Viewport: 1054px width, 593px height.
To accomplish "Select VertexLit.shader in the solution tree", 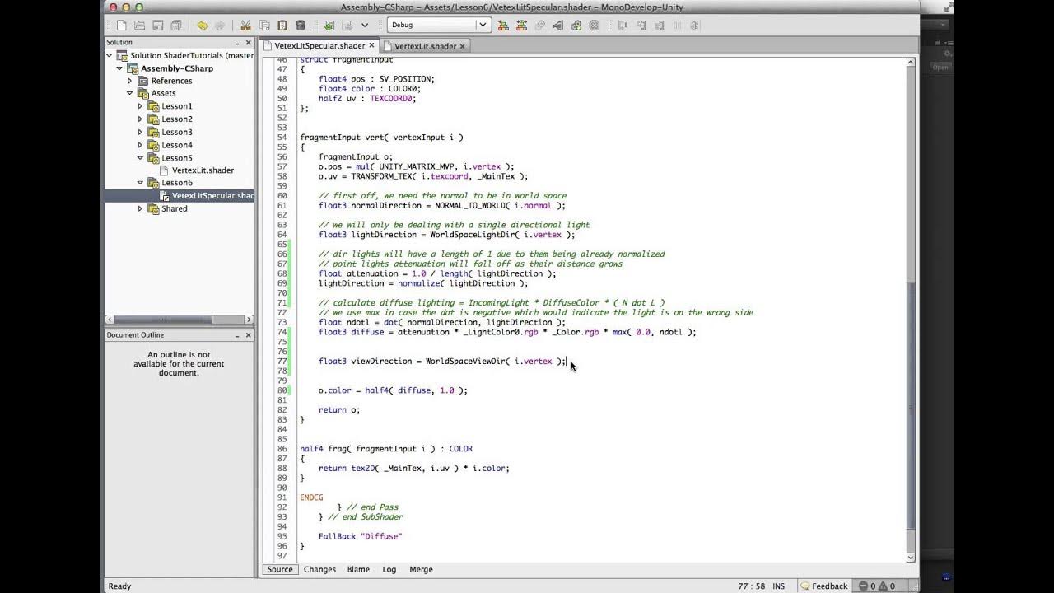I will (x=203, y=170).
